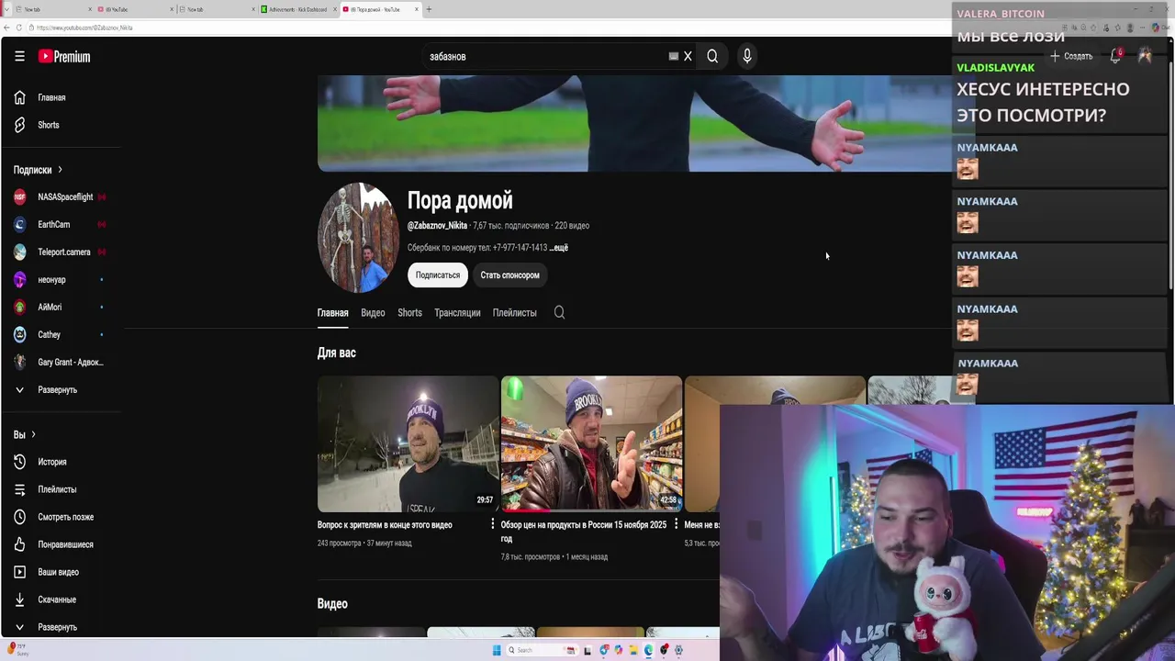This screenshot has width=1175, height=661.
Task: Open notifications bell icon
Action: tap(1115, 56)
